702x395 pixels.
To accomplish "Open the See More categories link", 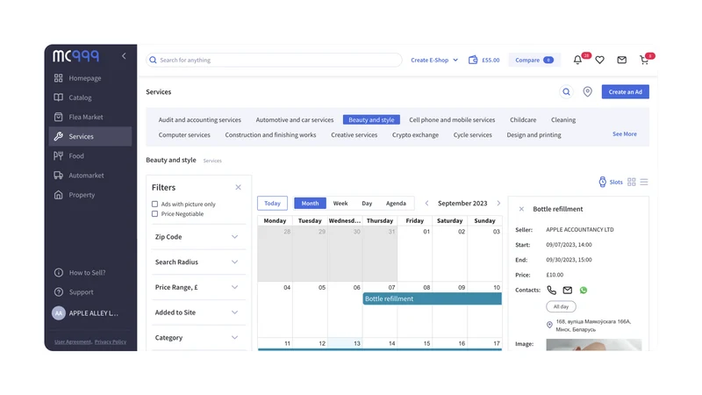I will (625, 134).
